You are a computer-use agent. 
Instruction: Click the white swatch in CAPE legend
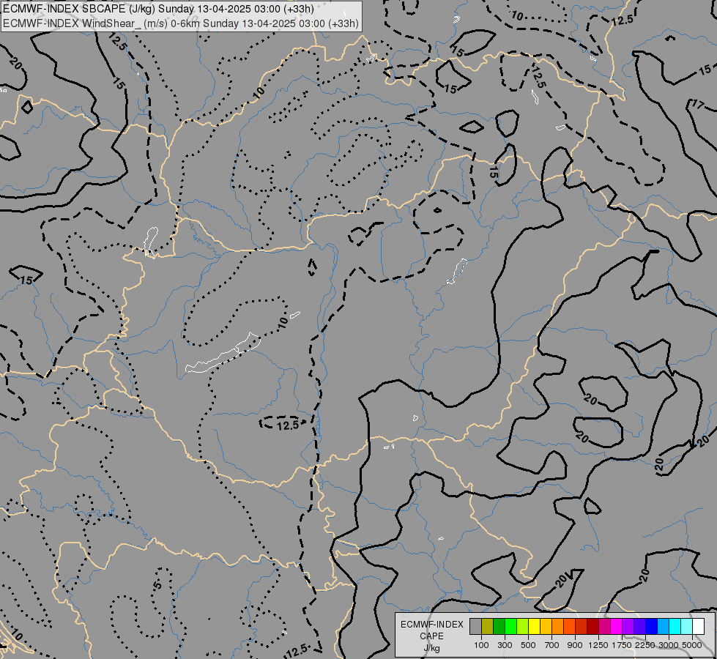(x=698, y=627)
